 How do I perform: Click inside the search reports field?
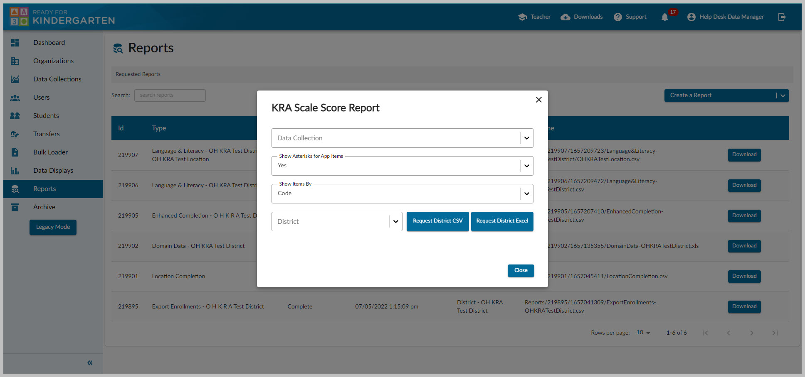coord(170,95)
